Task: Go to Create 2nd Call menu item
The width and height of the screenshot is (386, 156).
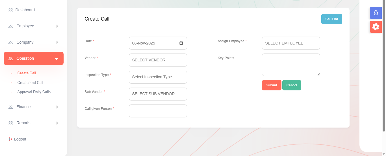Action: [x=30, y=83]
